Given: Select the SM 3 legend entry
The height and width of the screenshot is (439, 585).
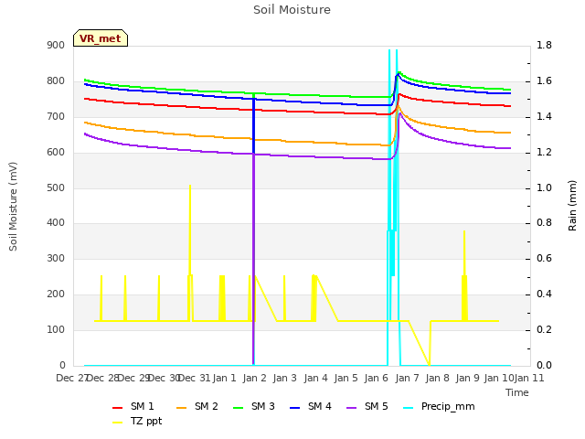Looking at the screenshot, I should click(254, 406).
